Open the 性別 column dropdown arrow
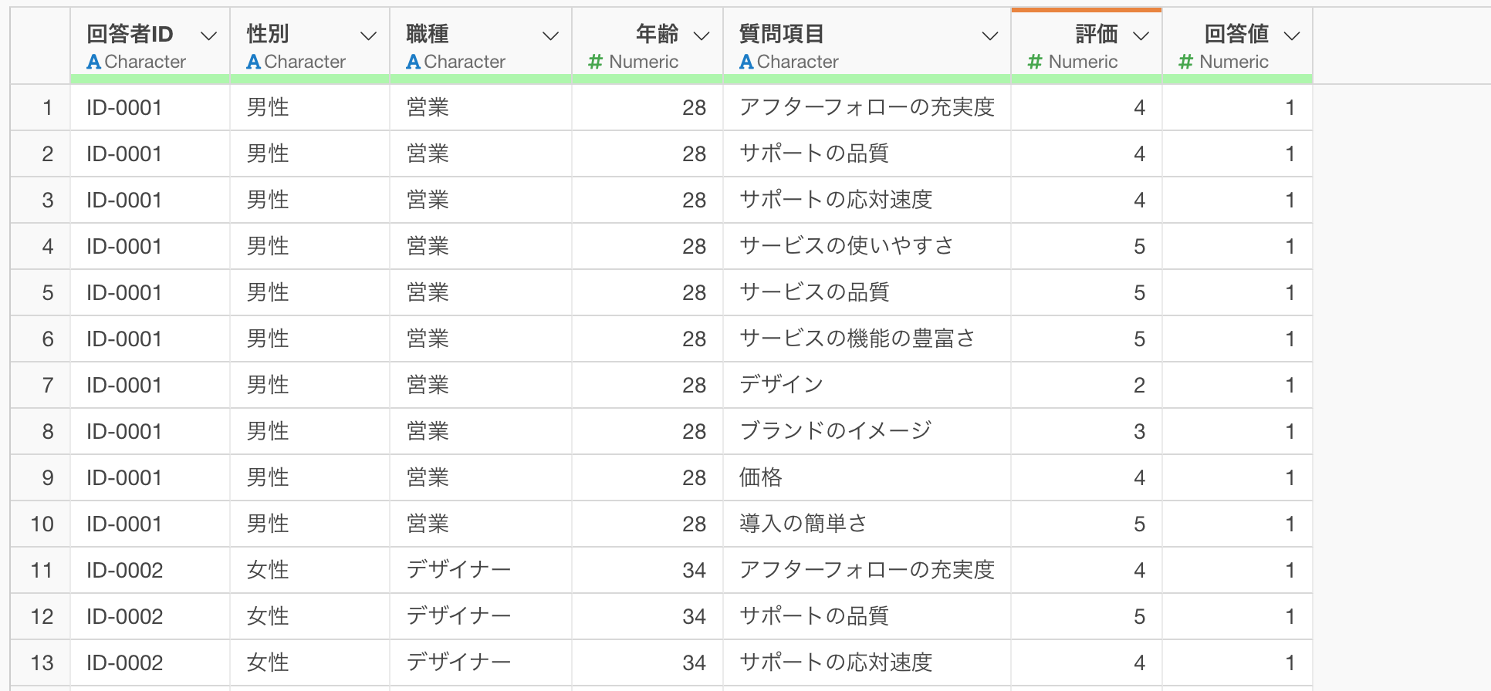The image size is (1491, 691). point(368,35)
